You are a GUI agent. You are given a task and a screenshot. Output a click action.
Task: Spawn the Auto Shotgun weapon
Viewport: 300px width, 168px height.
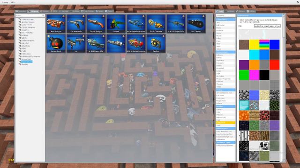tap(56, 24)
